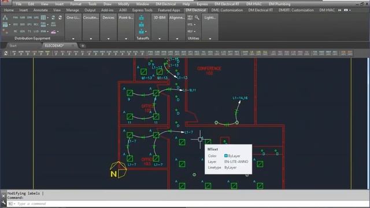The height and width of the screenshot is (208, 370).
Task: Switch to the DME: Customization ribbon tab
Action: click(x=227, y=10)
